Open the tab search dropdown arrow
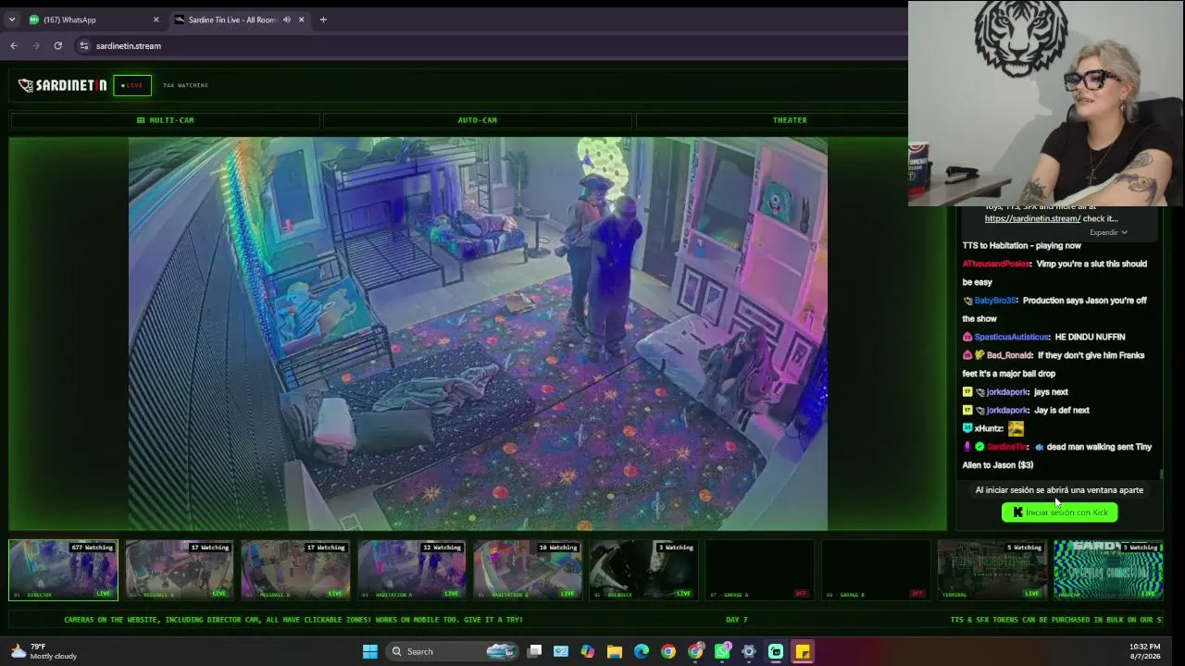The width and height of the screenshot is (1185, 666). [12, 19]
